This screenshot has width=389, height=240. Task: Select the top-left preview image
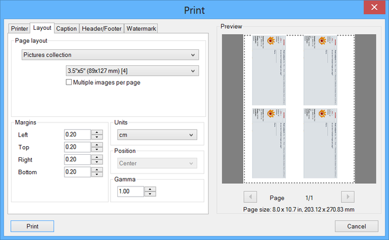tap(269, 70)
